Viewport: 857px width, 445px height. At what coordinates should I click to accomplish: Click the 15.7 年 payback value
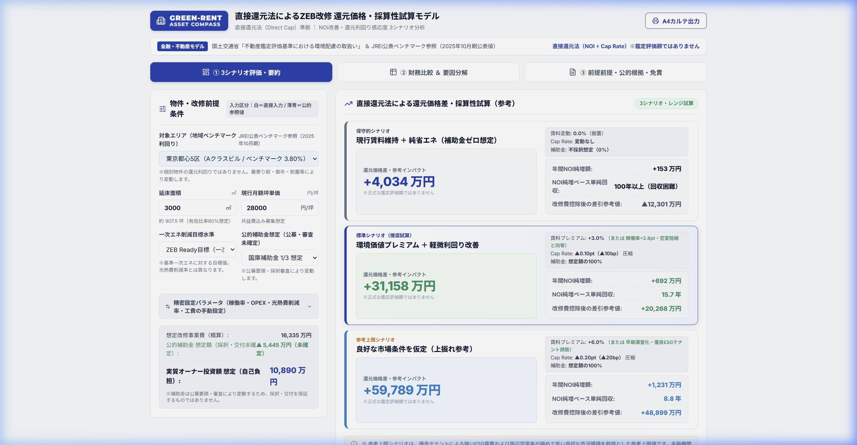coord(671,295)
